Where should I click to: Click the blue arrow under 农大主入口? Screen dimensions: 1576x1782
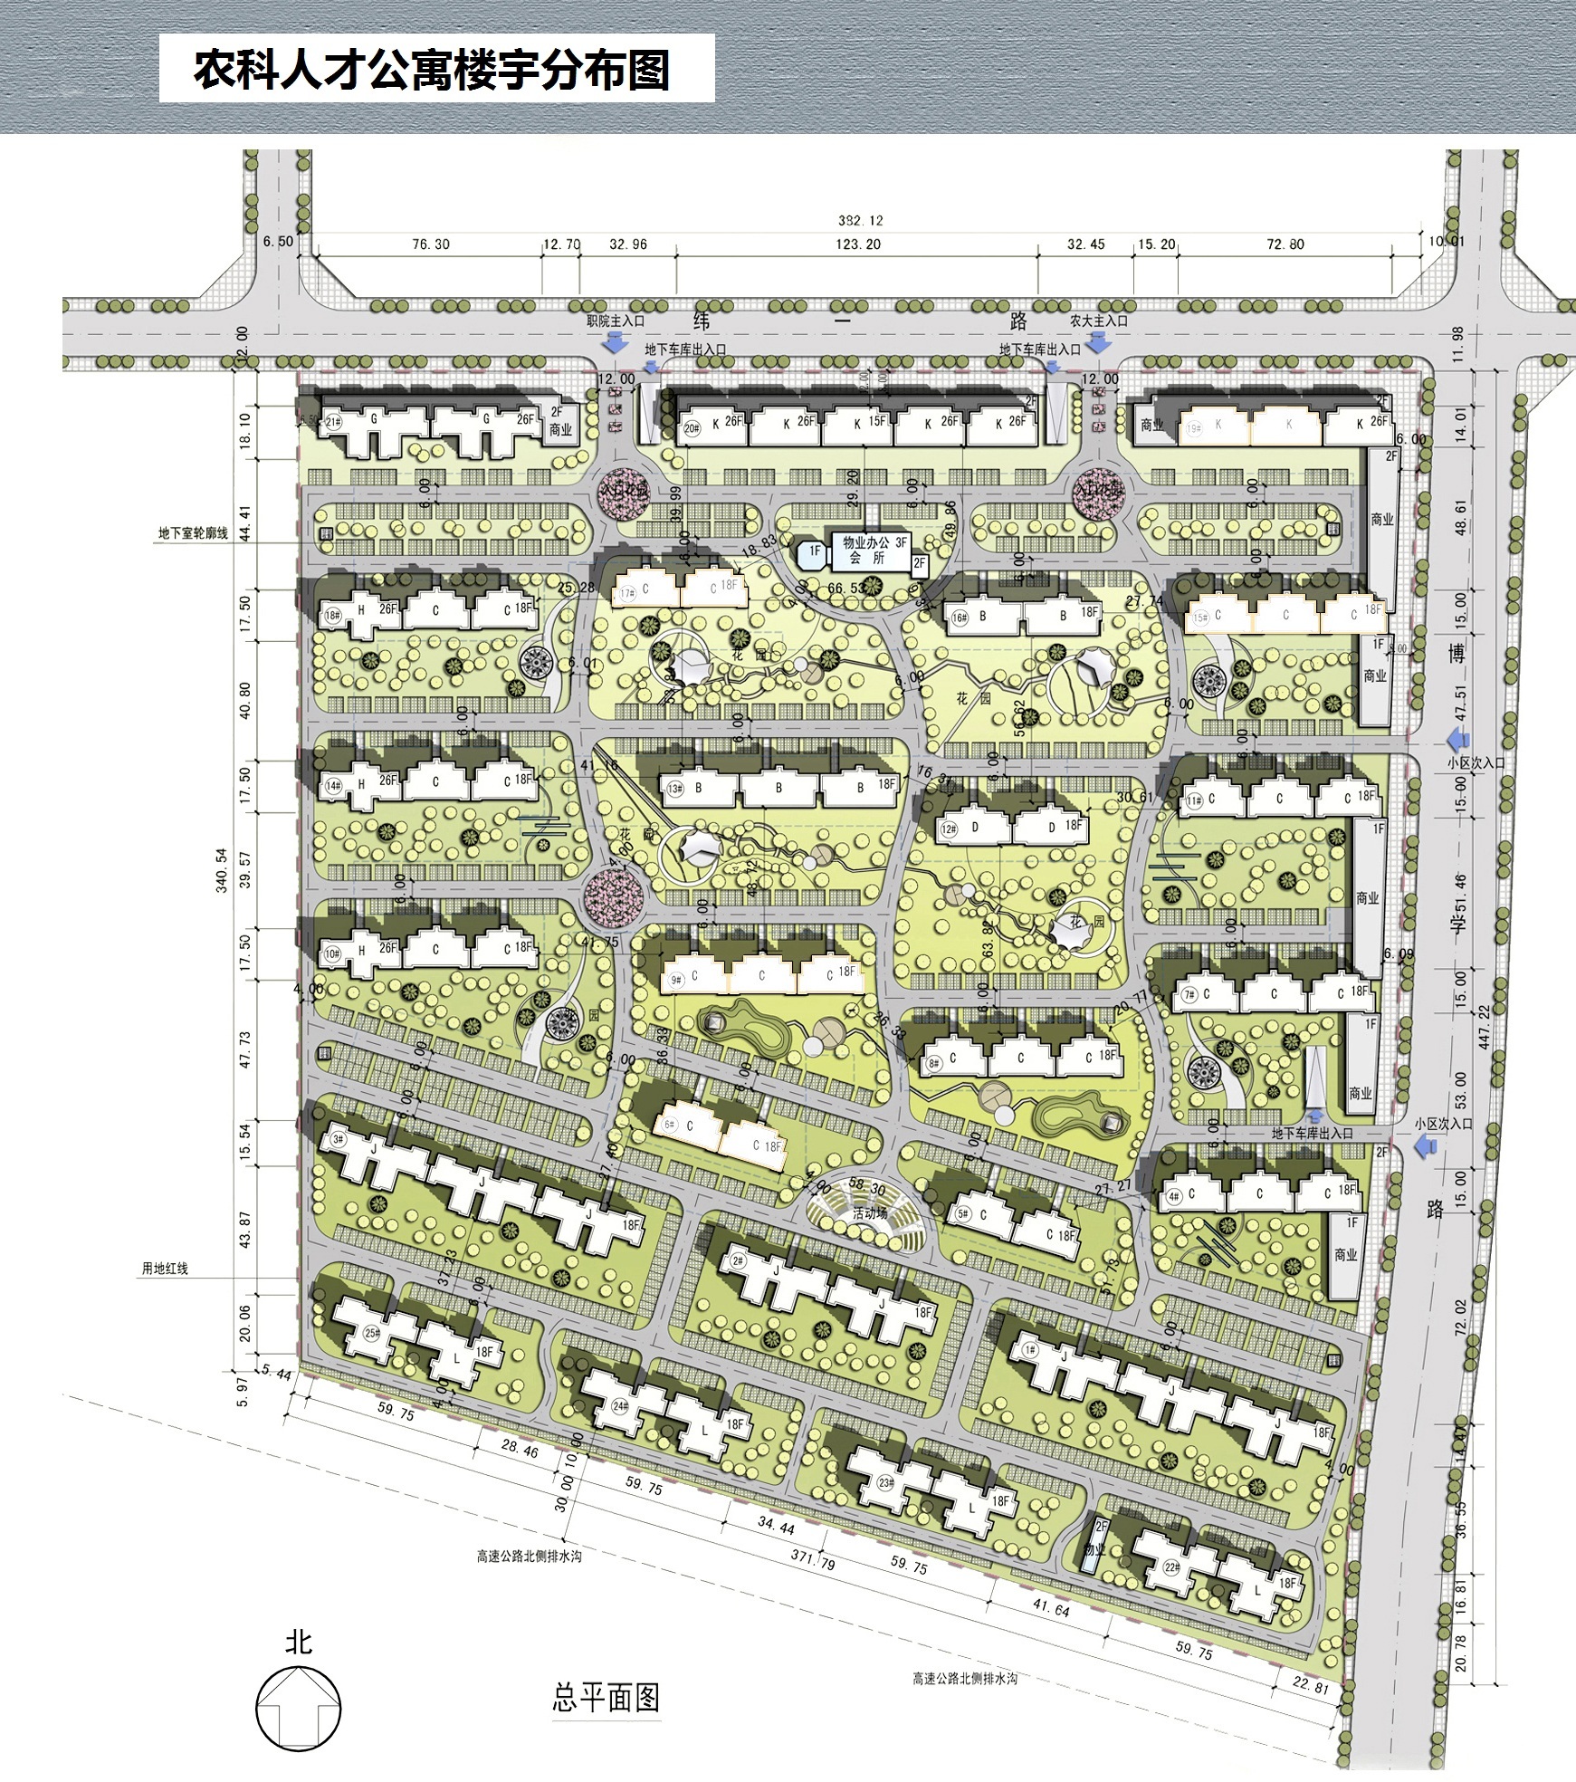coord(1100,342)
